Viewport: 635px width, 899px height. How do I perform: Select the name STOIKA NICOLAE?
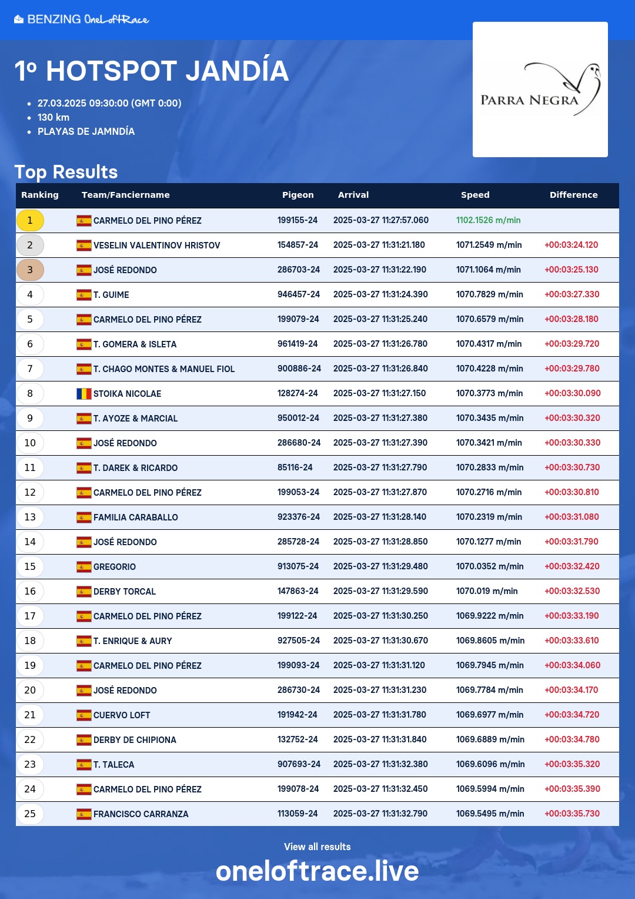pos(127,394)
